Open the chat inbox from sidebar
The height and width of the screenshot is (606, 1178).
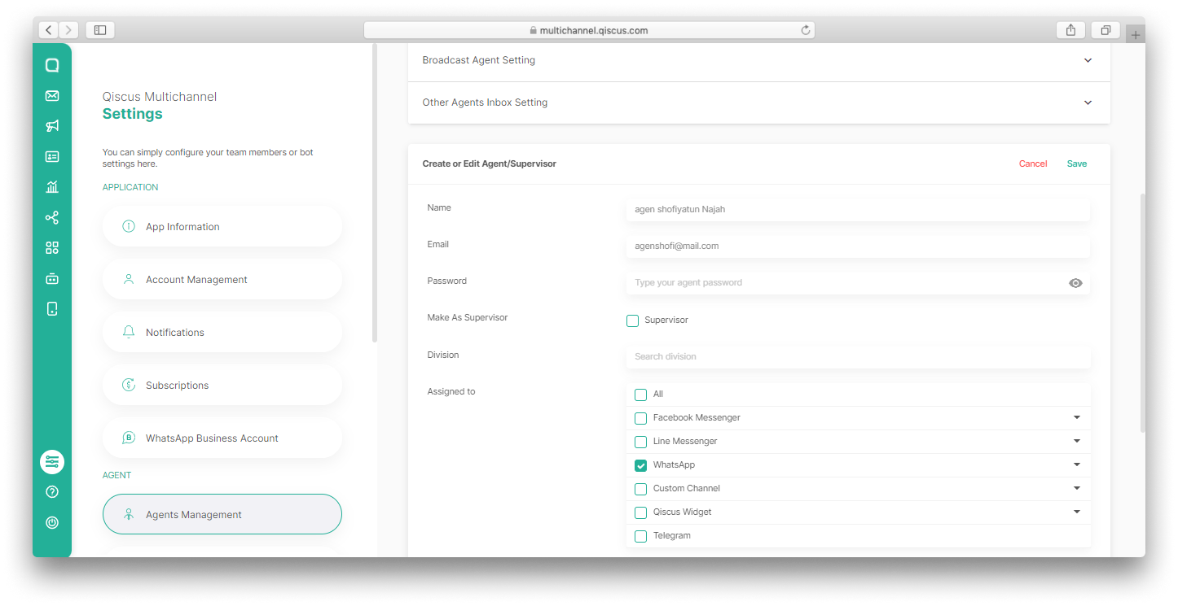click(52, 63)
